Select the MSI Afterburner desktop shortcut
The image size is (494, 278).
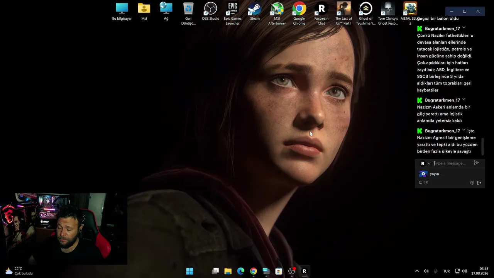[277, 14]
